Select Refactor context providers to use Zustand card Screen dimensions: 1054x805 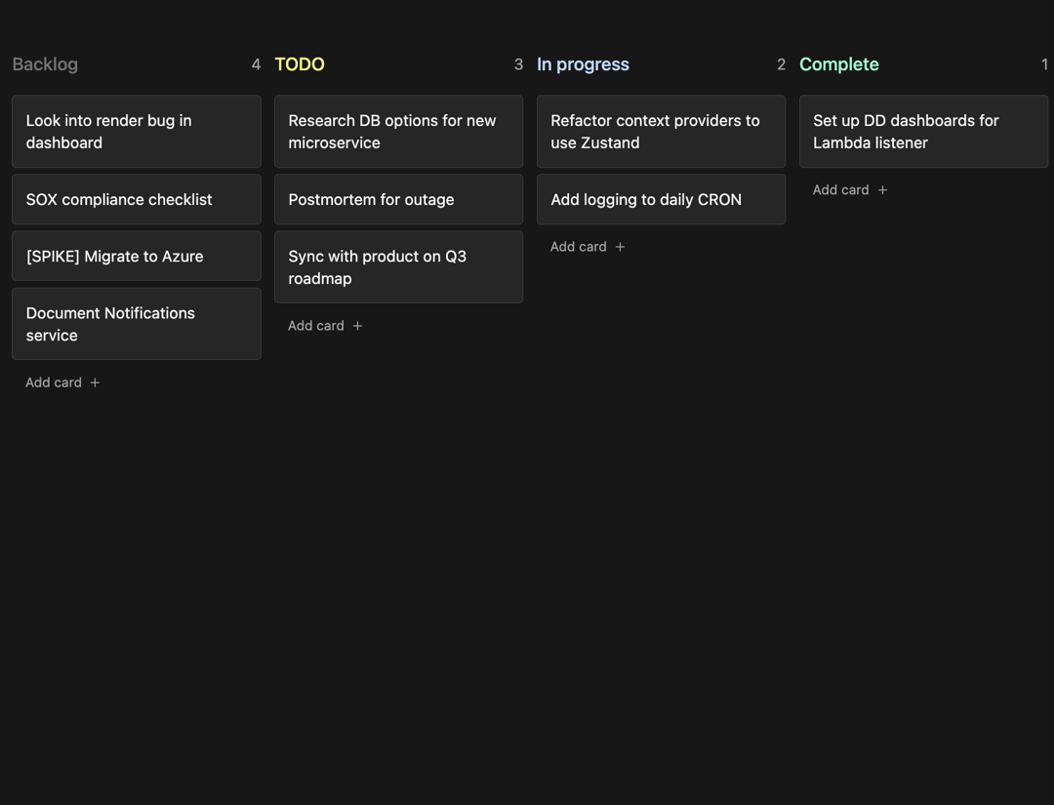[661, 131]
